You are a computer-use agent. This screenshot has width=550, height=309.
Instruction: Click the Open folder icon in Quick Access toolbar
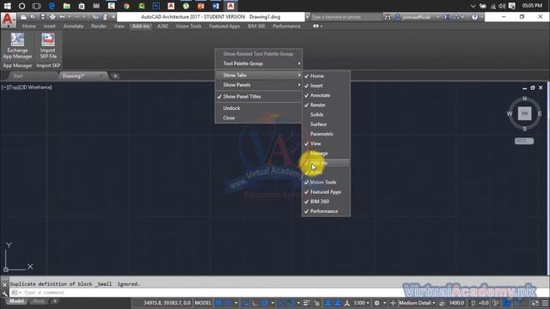[x=33, y=17]
